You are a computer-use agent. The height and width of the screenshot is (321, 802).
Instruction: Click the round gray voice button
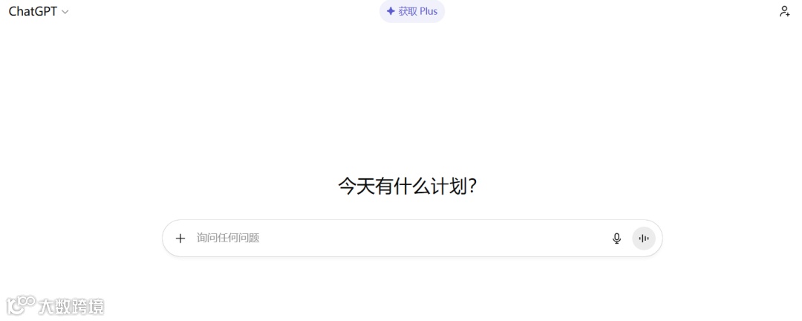tap(644, 238)
